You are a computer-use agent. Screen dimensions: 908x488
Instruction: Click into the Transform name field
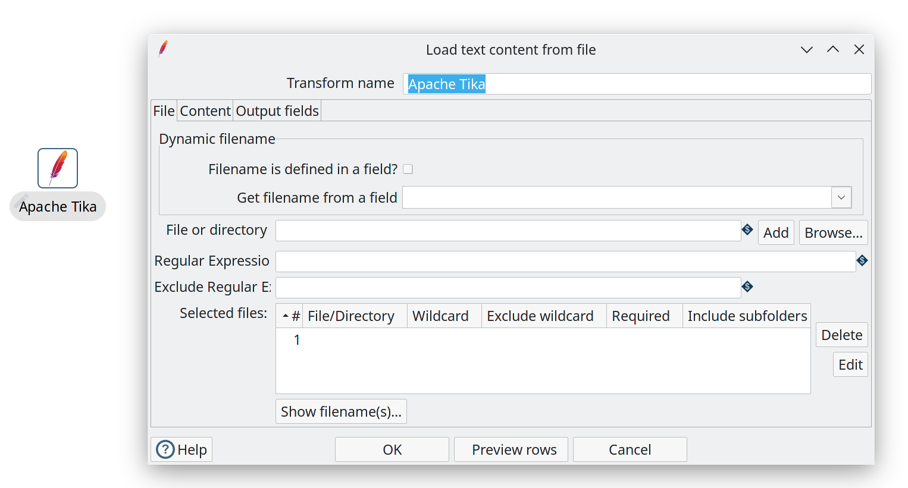tap(637, 84)
